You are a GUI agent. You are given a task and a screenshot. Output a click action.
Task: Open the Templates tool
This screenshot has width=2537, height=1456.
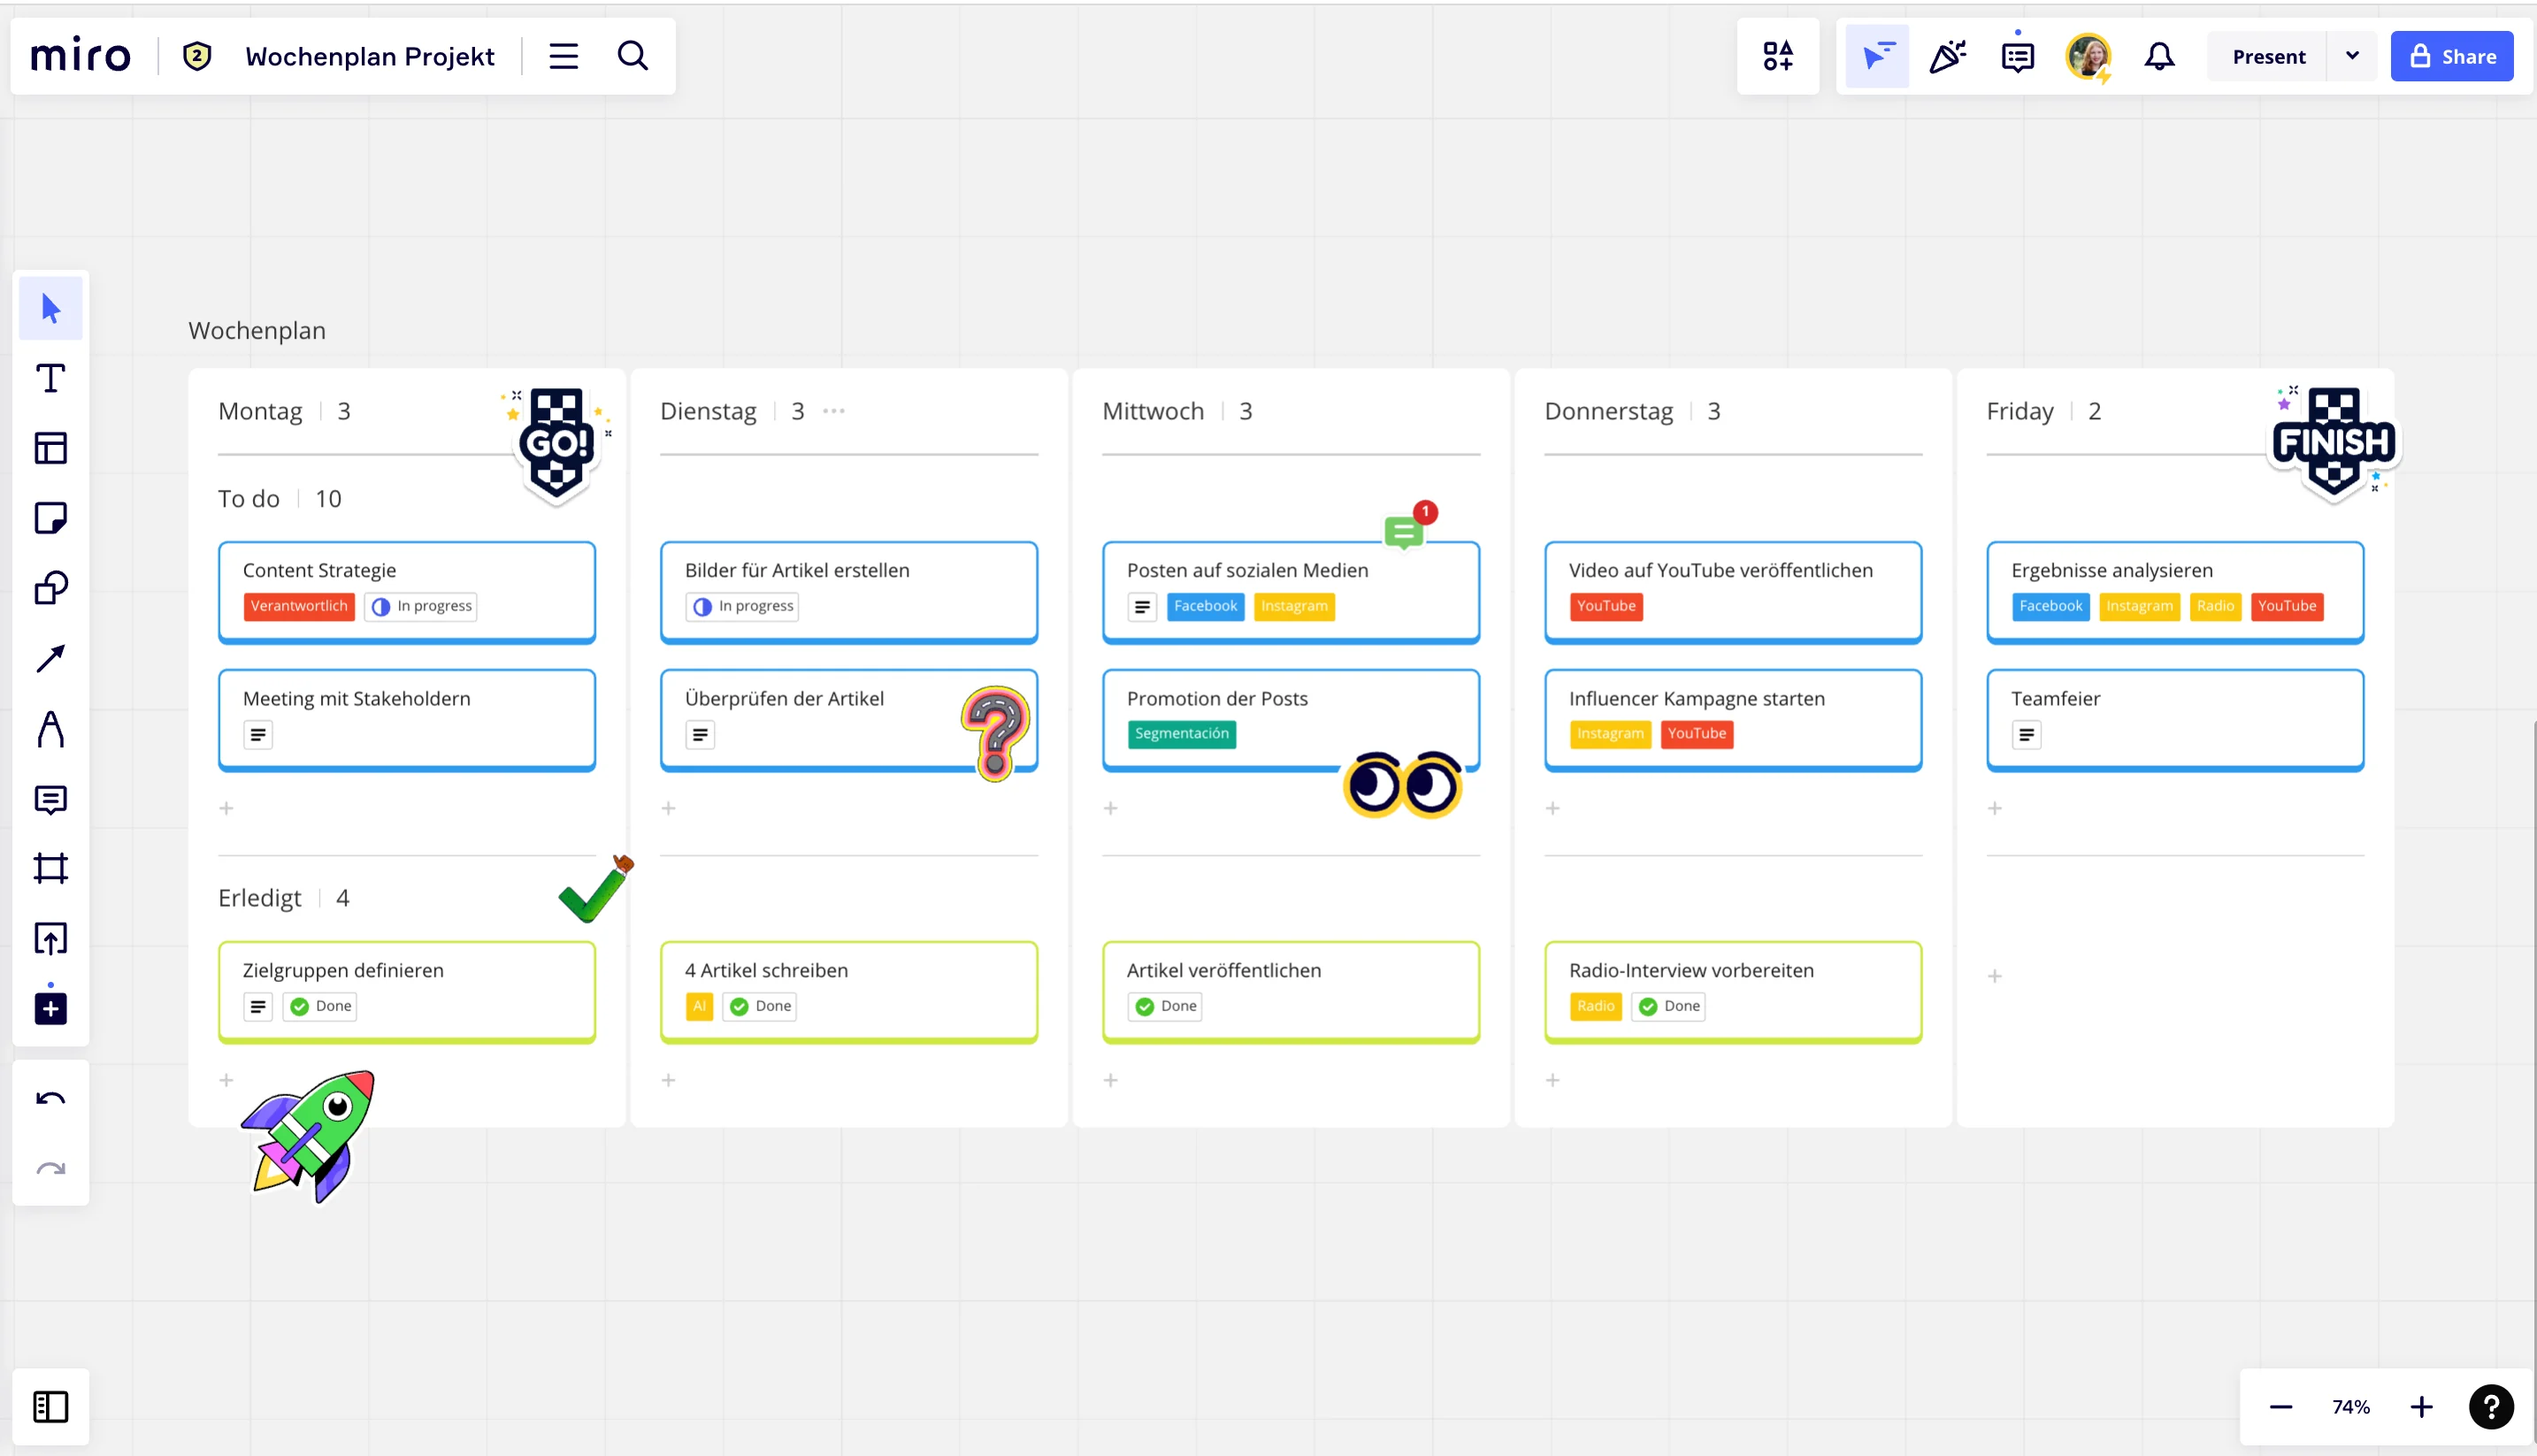[x=50, y=448]
